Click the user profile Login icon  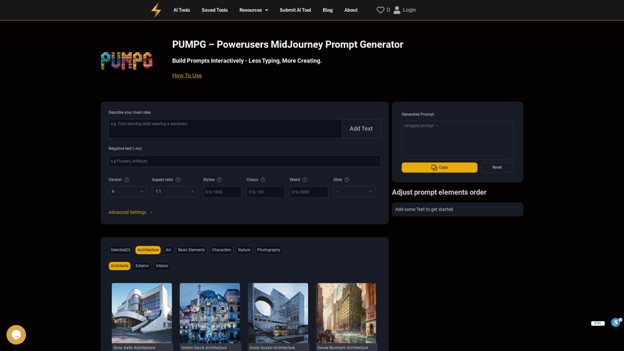(x=396, y=10)
